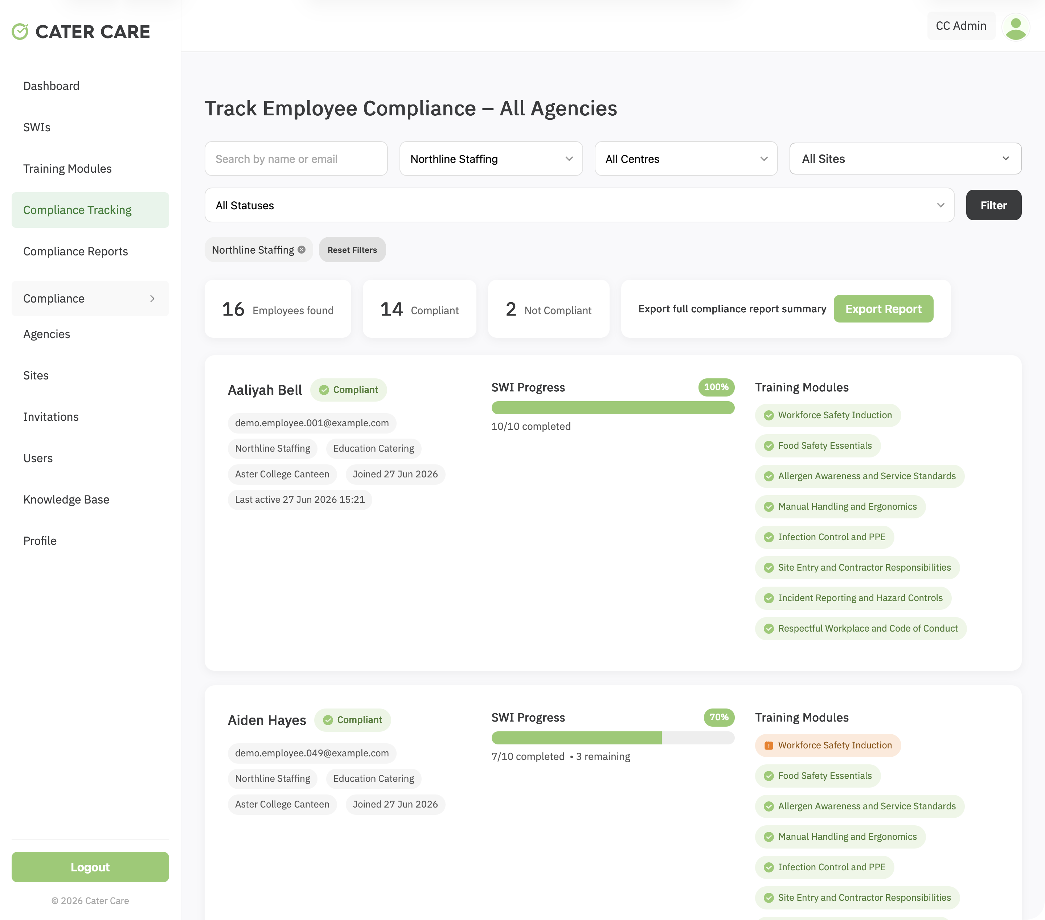This screenshot has height=920, width=1045.
Task: Click Aiden's Education Catering chip
Action: (x=373, y=779)
